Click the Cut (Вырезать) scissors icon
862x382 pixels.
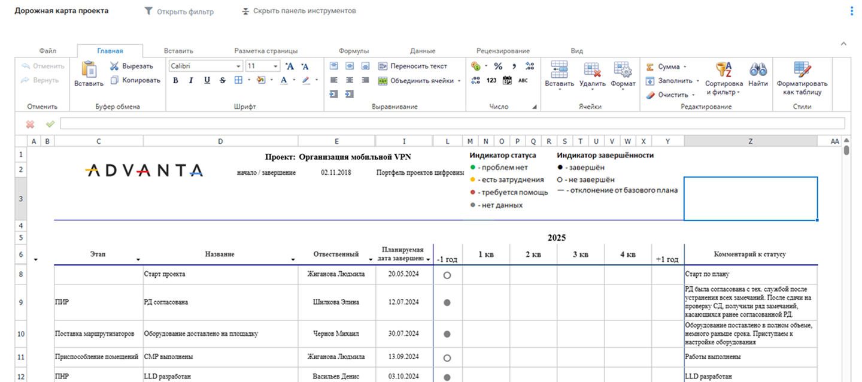point(115,66)
